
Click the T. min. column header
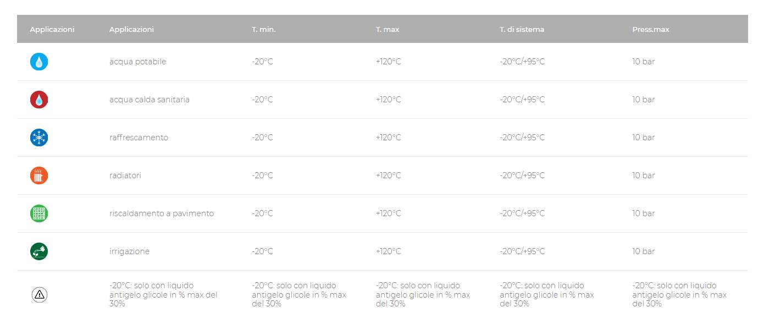point(264,29)
